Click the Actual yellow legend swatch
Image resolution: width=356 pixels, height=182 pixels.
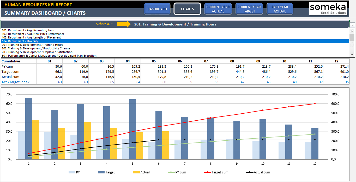pos(136,172)
